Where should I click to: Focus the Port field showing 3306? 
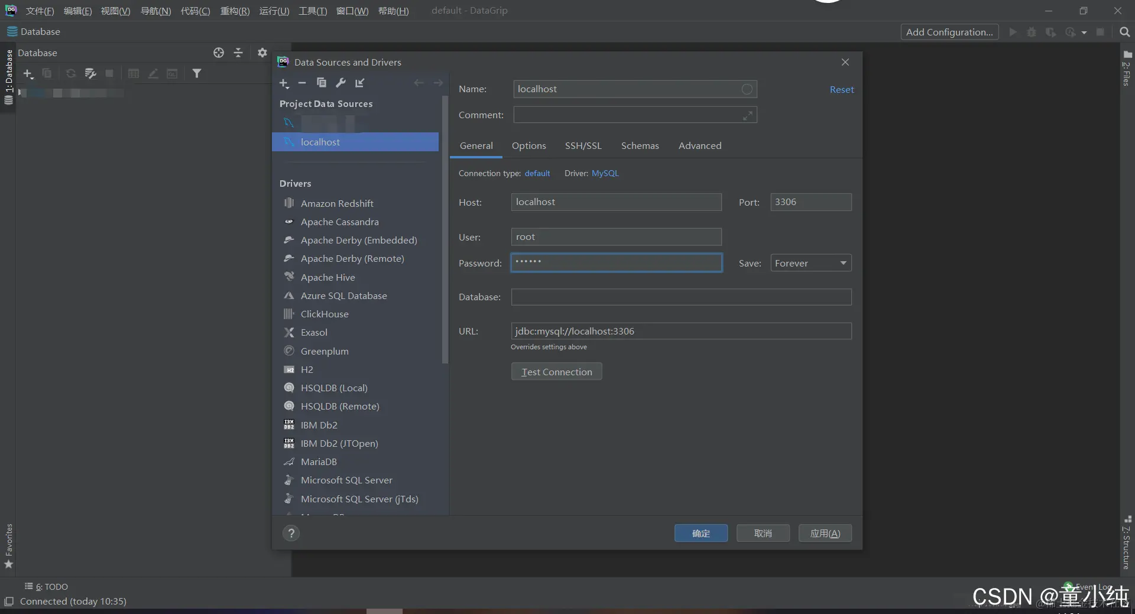coord(810,202)
